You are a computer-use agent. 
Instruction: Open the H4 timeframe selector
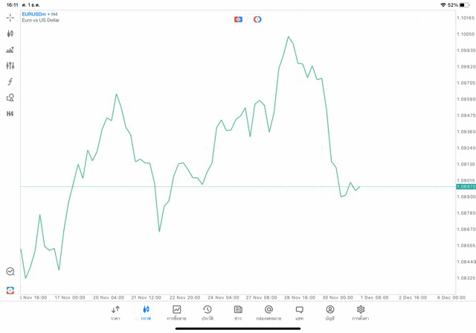[10, 114]
